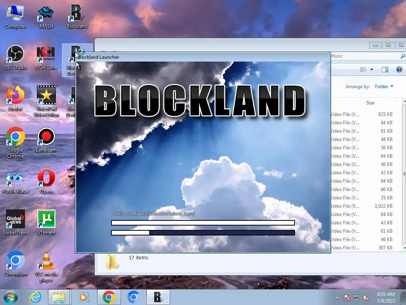This screenshot has height=305, width=406.
Task: Click the lower progress bar in Blockland Launcher
Action: point(203,233)
